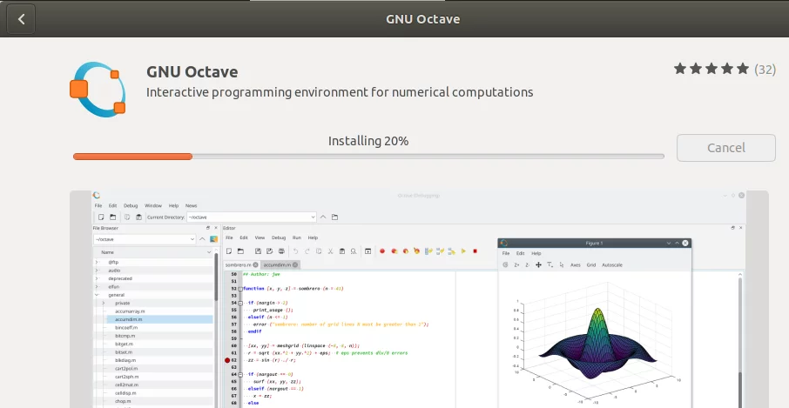Click Autoscale in Figure 1 toolbar
The image size is (789, 408).
[612, 264]
